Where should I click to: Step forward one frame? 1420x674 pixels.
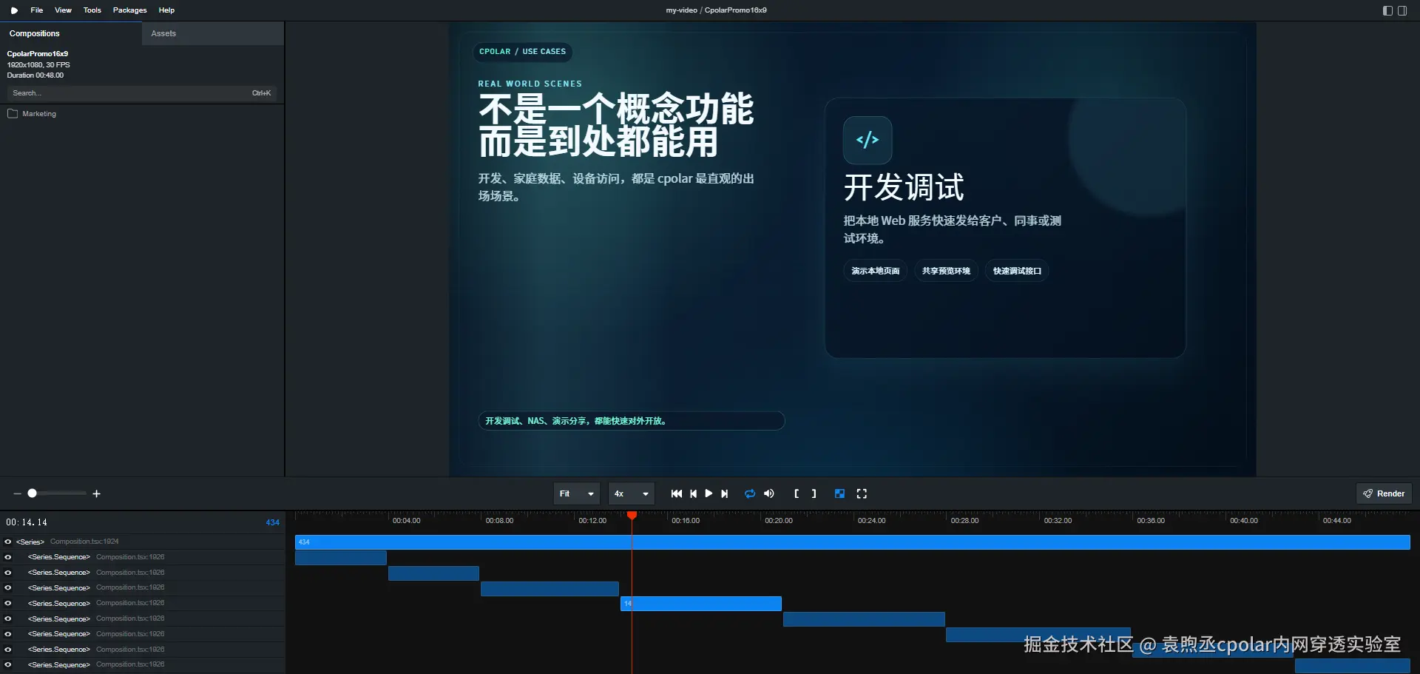(x=725, y=493)
